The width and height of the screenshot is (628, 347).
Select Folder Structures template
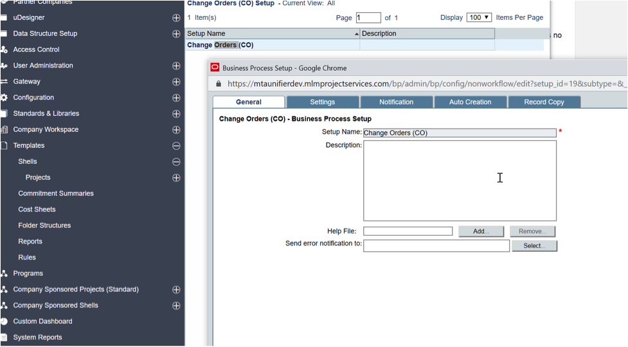(44, 226)
